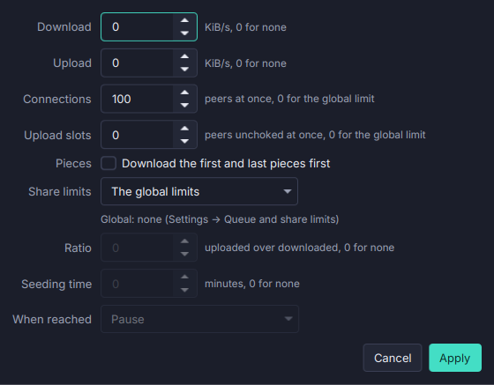Click the 'Ratio' label

click(78, 248)
